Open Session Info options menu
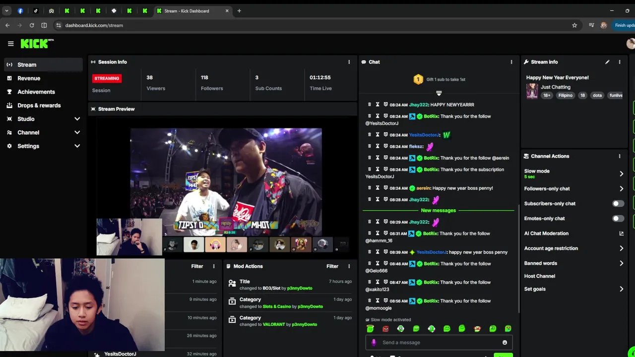The width and height of the screenshot is (635, 357). click(x=349, y=62)
